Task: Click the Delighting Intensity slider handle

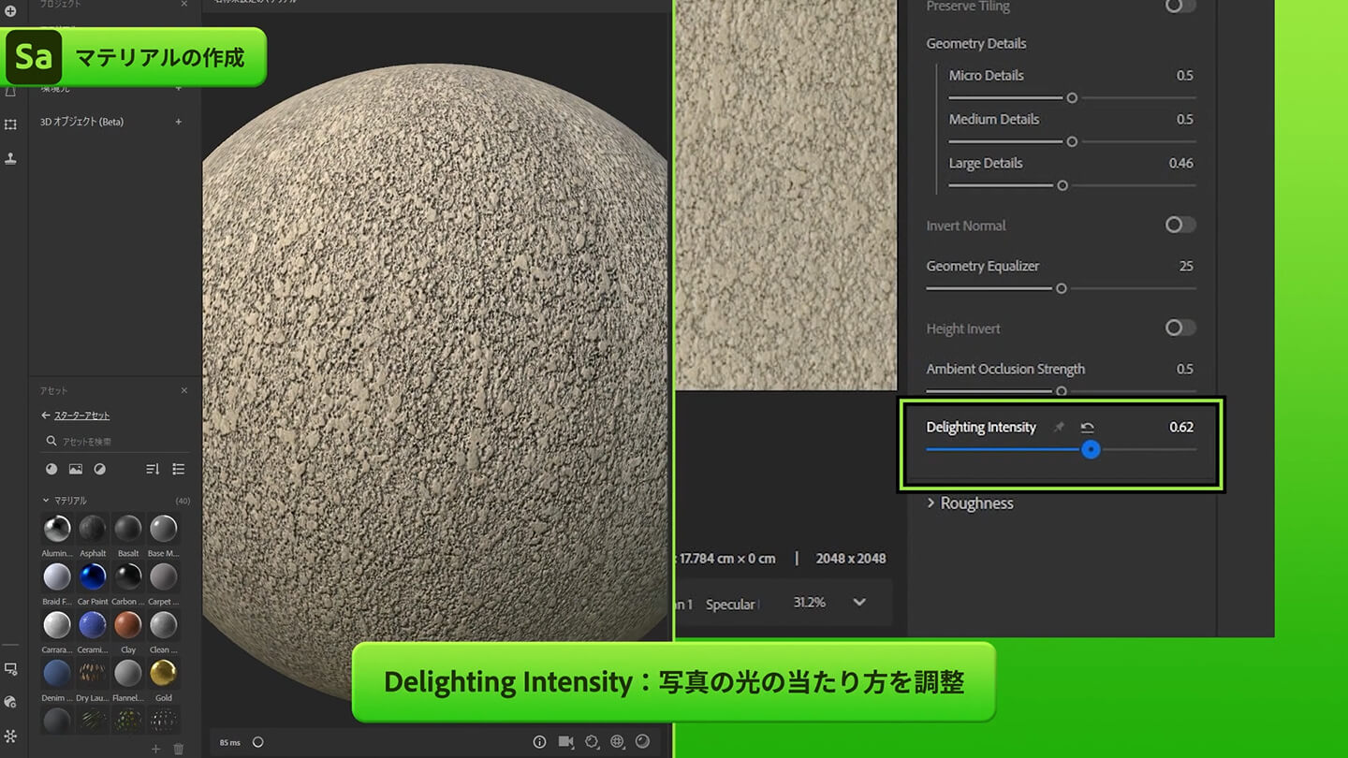Action: [1090, 449]
